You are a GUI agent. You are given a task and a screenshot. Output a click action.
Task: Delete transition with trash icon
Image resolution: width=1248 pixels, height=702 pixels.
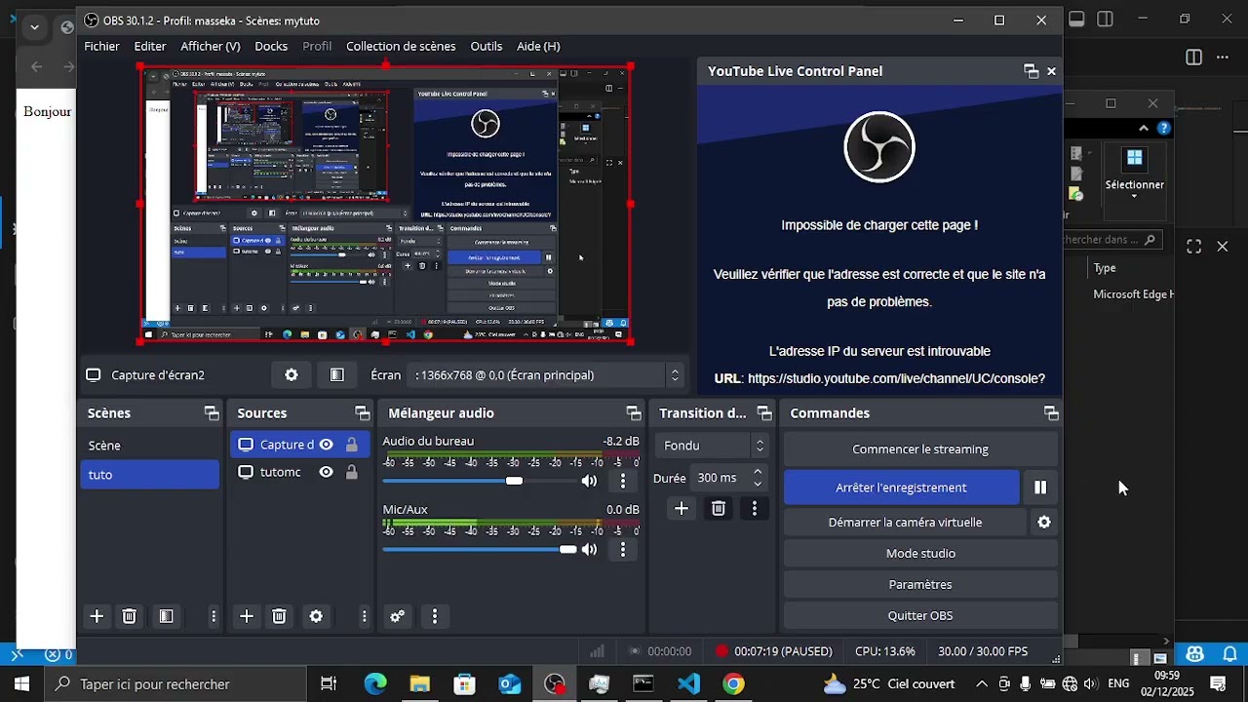point(719,508)
